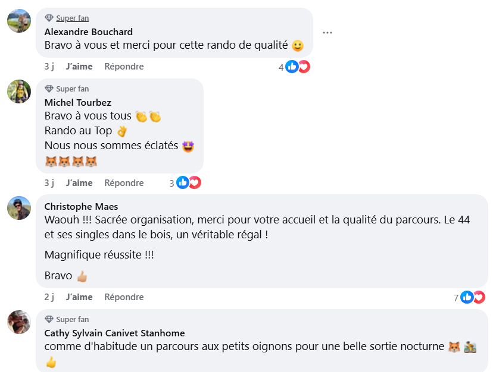Click the like reaction icon on Christophe's comment
Image resolution: width=493 pixels, height=372 pixels.
(467, 297)
